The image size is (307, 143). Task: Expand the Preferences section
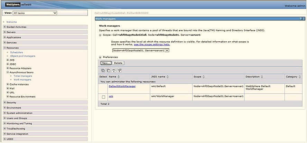(100, 57)
